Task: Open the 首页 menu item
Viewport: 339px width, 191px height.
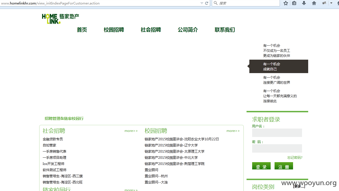Action: [x=82, y=30]
